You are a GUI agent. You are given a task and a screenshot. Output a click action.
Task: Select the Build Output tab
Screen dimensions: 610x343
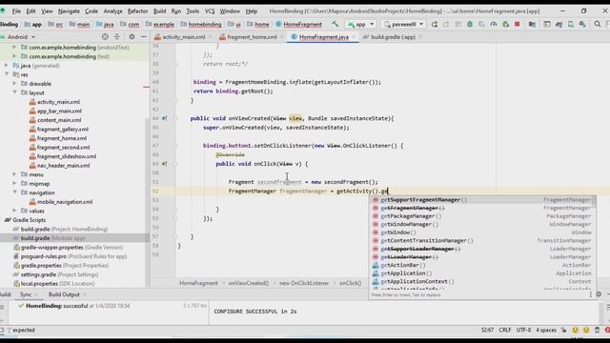coord(64,294)
